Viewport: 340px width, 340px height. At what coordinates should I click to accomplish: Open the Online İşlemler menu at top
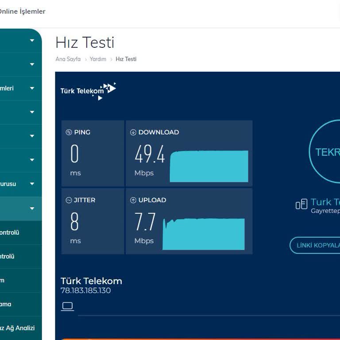tap(22, 12)
